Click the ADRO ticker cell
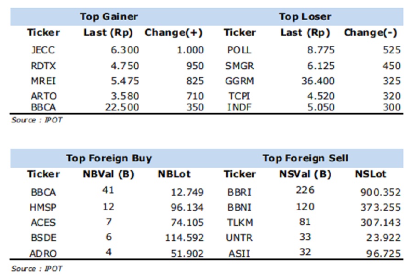This screenshot has width=413, height=280. coord(43,253)
